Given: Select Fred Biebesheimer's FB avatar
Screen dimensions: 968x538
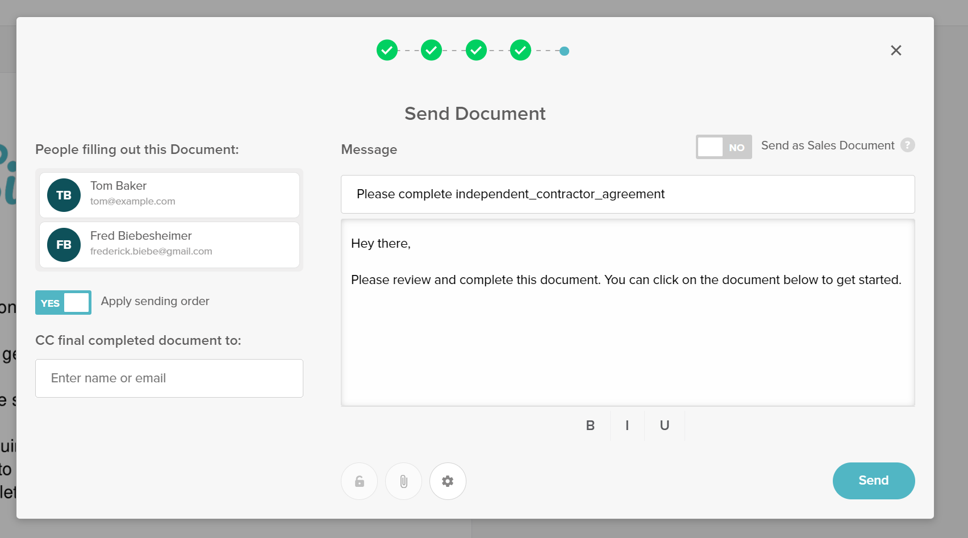Looking at the screenshot, I should click(63, 245).
